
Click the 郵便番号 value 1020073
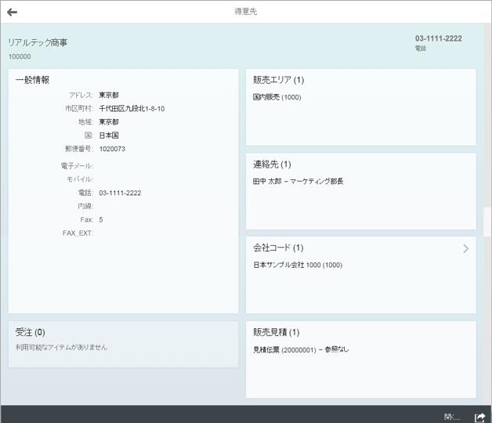(x=112, y=149)
